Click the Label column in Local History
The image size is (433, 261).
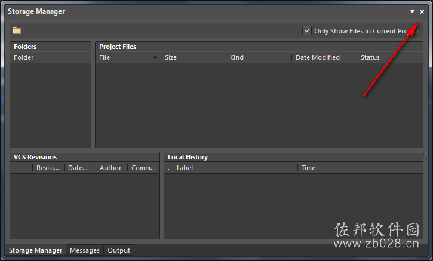tap(235, 168)
